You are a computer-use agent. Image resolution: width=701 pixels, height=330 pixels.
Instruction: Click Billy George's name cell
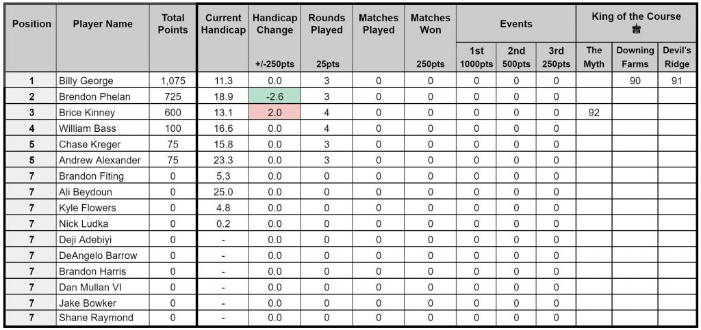[x=103, y=81]
